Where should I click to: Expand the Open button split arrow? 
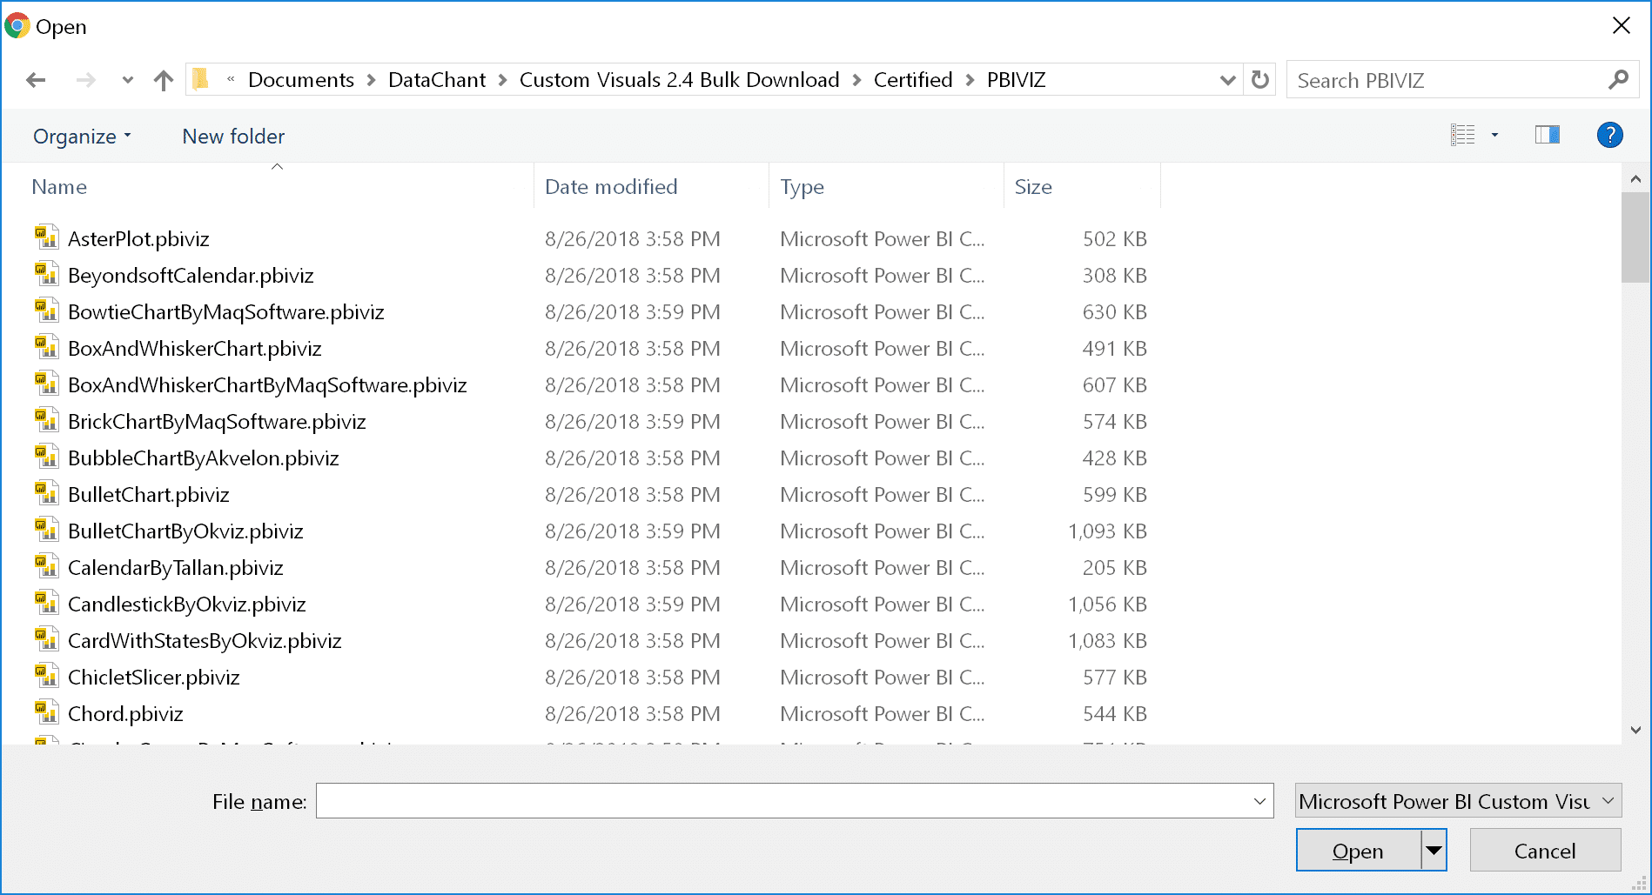[1434, 851]
